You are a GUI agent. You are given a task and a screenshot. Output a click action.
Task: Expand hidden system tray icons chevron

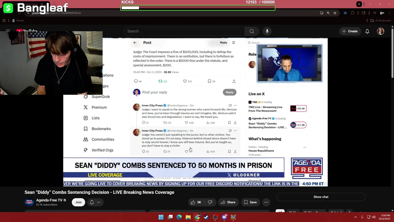[x=356, y=217]
